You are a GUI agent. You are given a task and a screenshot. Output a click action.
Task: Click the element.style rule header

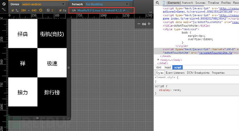[x=167, y=77]
